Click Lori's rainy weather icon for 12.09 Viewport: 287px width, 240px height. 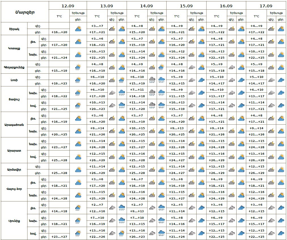click(78, 80)
